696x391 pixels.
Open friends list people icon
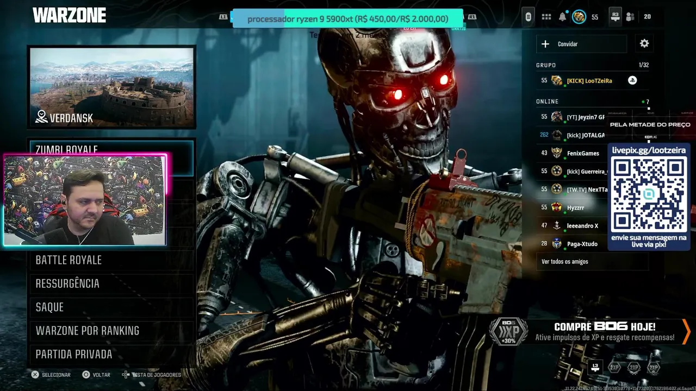[630, 17]
